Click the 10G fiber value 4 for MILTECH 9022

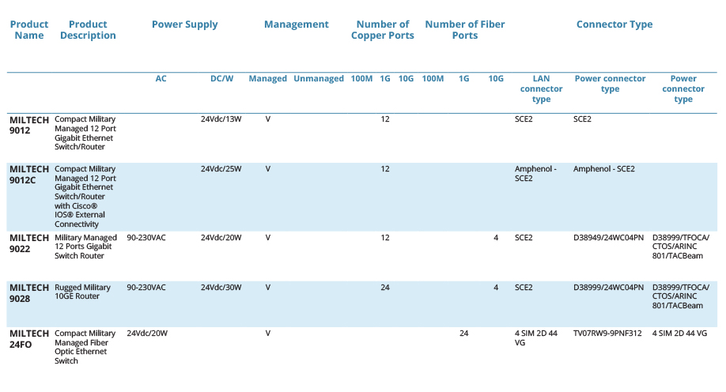click(x=496, y=237)
